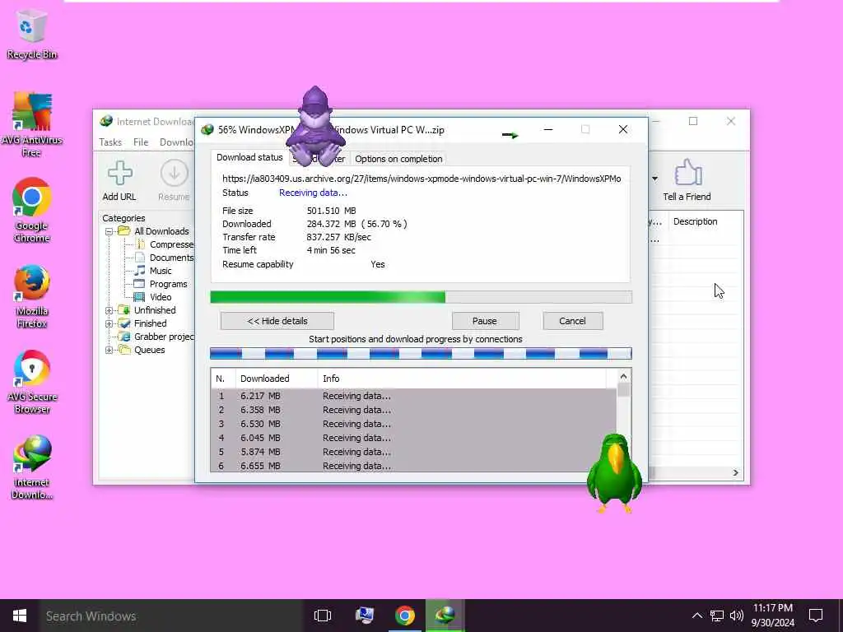
Task: Click the main window right scroll arrow
Action: 735,472
